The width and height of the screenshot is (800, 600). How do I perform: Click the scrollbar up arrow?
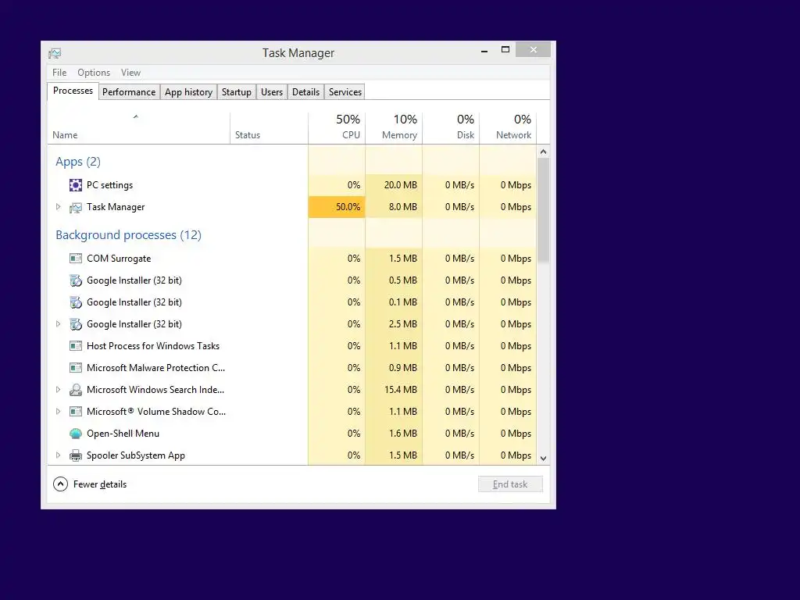(x=544, y=152)
